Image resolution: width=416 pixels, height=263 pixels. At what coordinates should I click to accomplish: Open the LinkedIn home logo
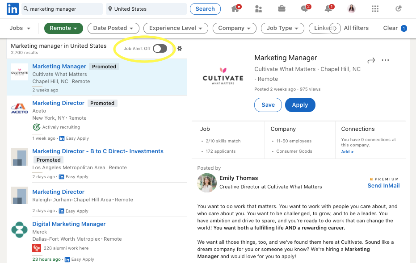13,9
